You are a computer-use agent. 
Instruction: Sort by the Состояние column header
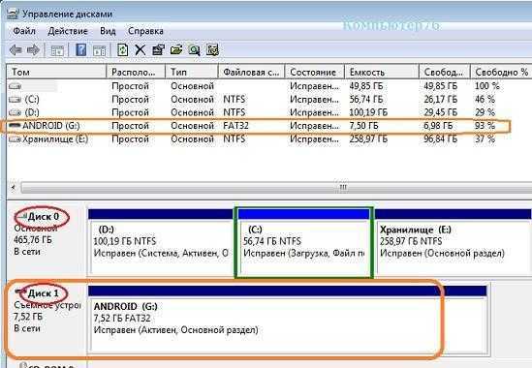[x=315, y=72]
